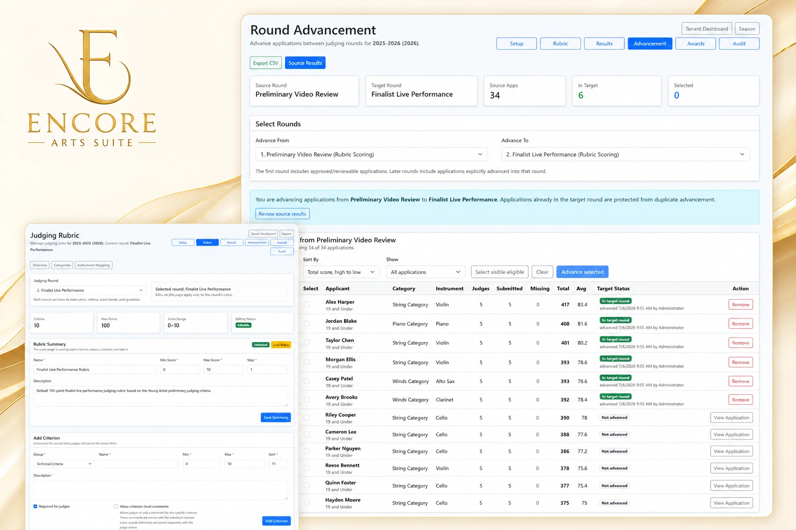Tick the checkbox in Hayden Moore's row
The image size is (796, 530).
(306, 503)
